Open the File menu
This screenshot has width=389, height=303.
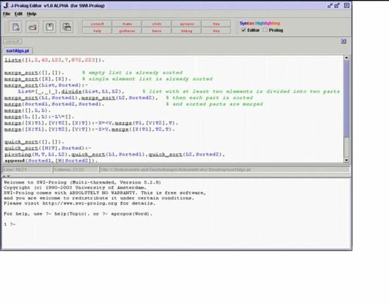click(6, 14)
